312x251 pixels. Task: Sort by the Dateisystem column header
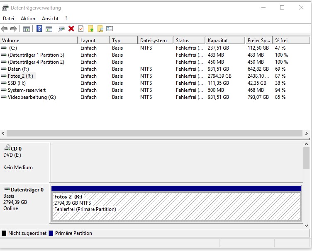tap(156, 41)
